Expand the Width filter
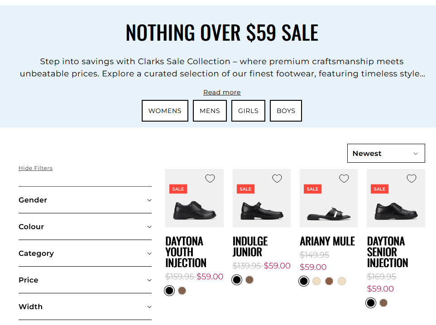Image resolution: width=436 pixels, height=325 pixels. click(x=85, y=306)
